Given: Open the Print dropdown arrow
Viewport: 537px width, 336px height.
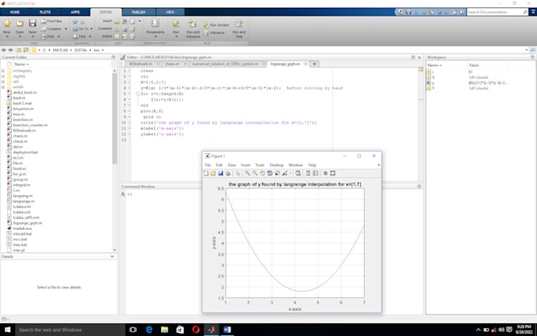Looking at the screenshot, I should click(58, 36).
